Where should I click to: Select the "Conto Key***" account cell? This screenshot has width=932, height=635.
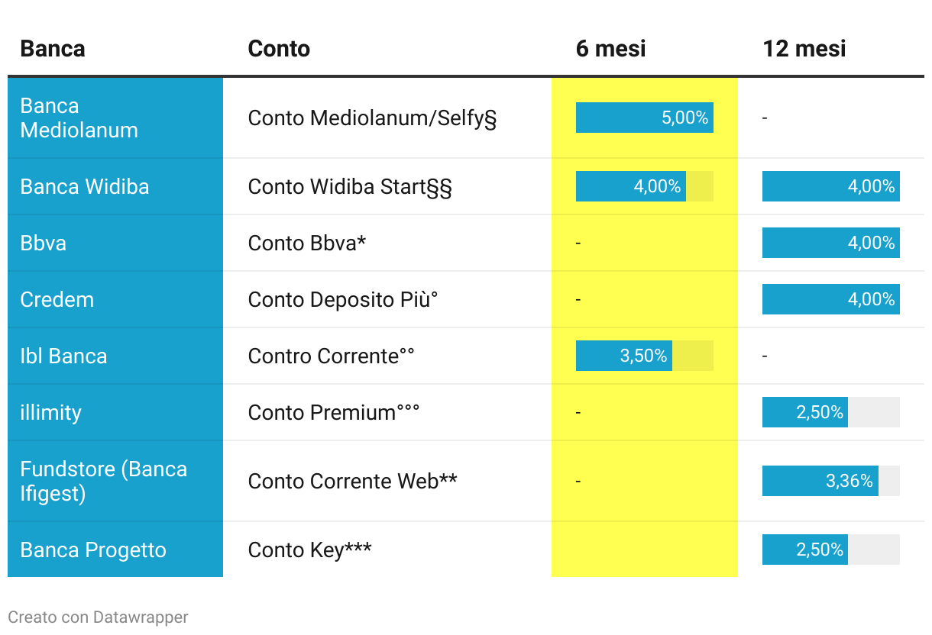click(309, 550)
